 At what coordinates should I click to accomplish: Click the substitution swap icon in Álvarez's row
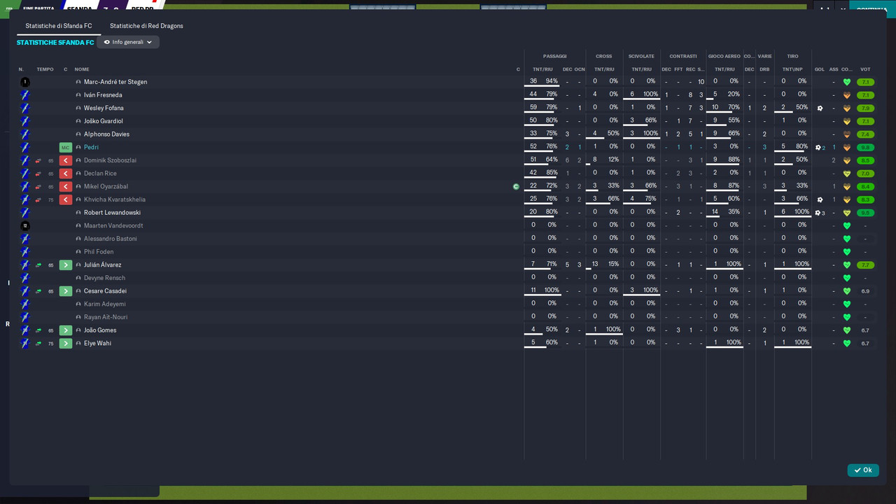[38, 265]
